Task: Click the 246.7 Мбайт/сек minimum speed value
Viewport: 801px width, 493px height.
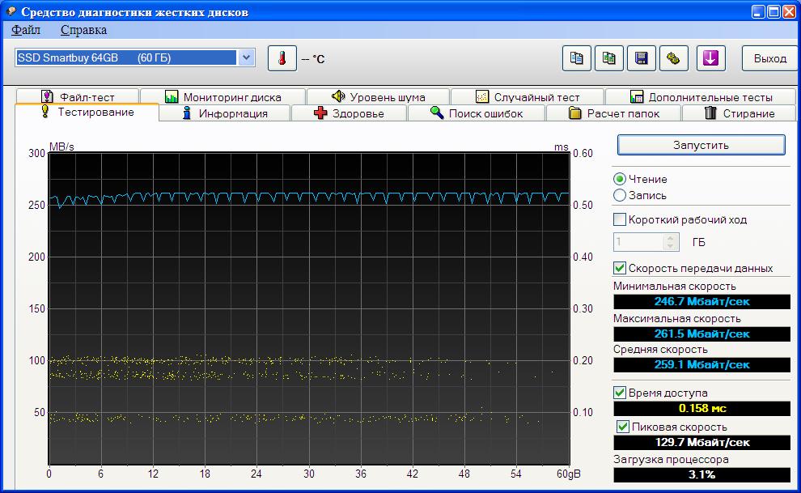Action: click(x=701, y=301)
